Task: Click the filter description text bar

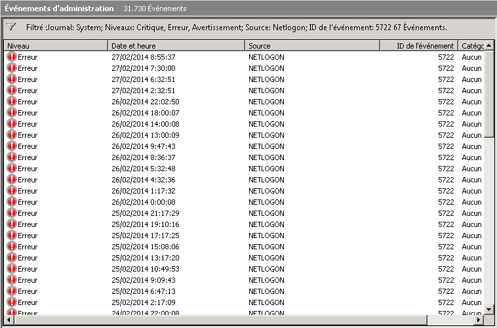Action: pos(237,28)
